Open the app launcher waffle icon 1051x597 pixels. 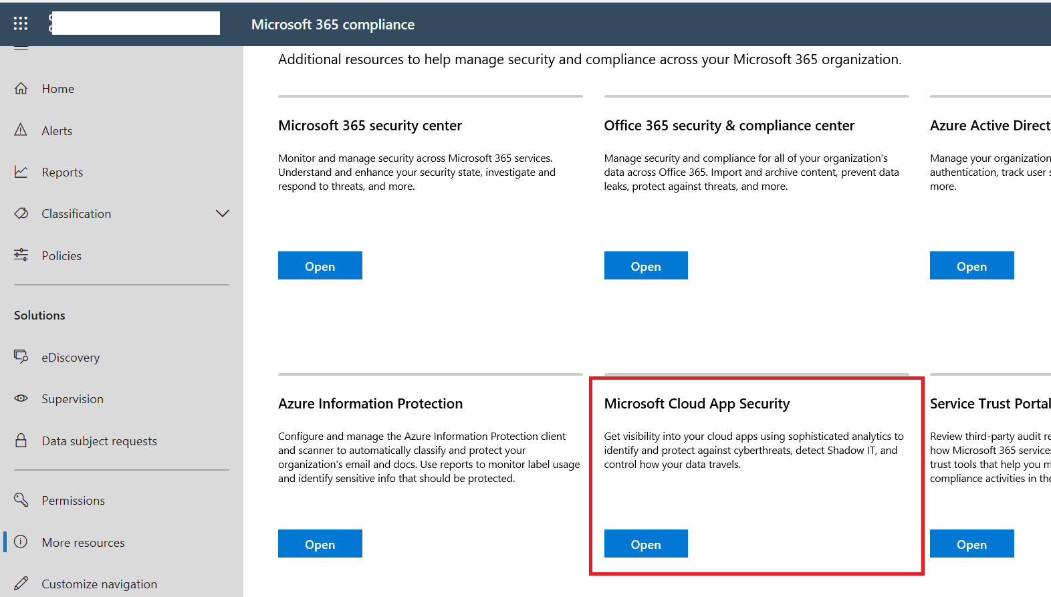click(x=21, y=24)
